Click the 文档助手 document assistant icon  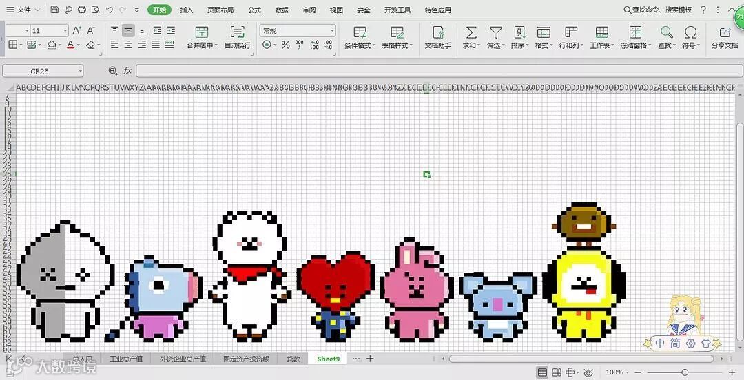pos(437,33)
